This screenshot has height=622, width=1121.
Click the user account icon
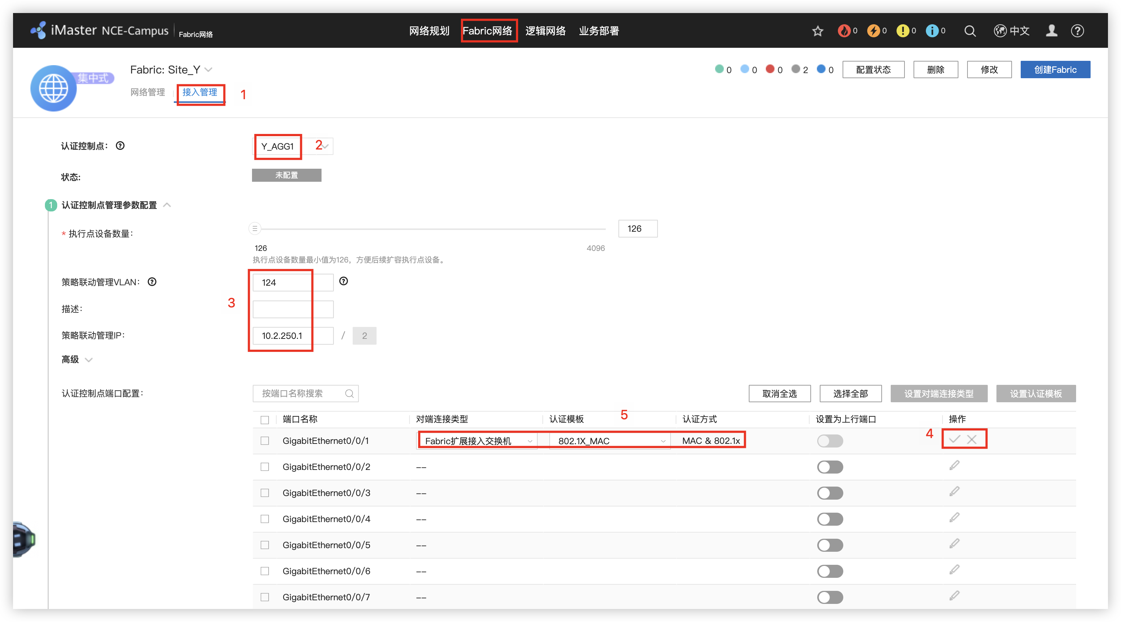pos(1051,31)
